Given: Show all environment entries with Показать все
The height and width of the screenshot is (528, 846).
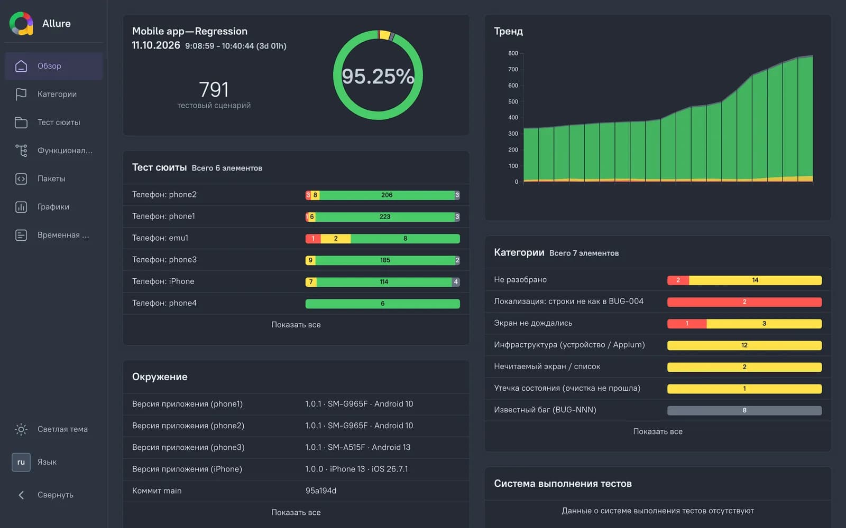Looking at the screenshot, I should click(x=296, y=512).
